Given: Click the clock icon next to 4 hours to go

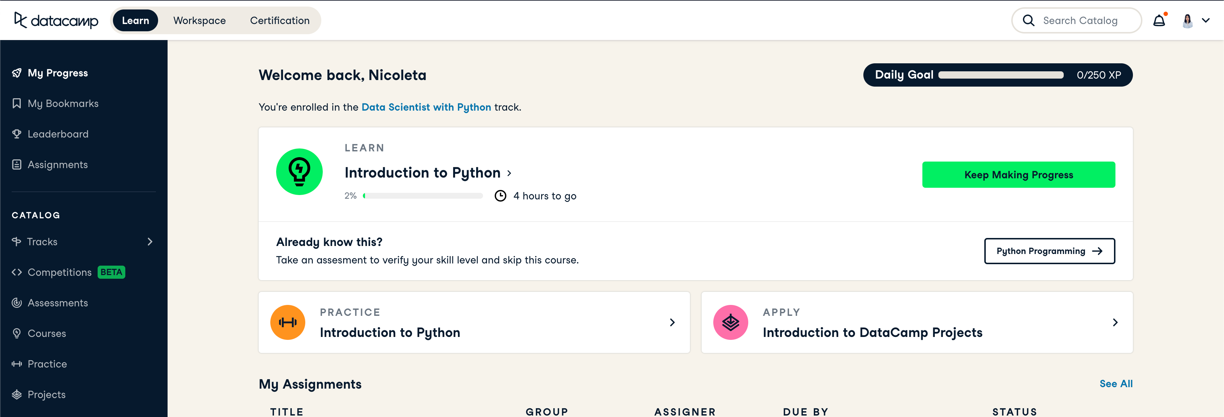Looking at the screenshot, I should pyautogui.click(x=500, y=196).
